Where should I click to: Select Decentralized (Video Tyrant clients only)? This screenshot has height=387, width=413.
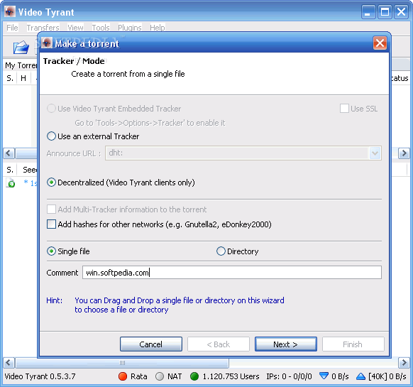(121, 182)
